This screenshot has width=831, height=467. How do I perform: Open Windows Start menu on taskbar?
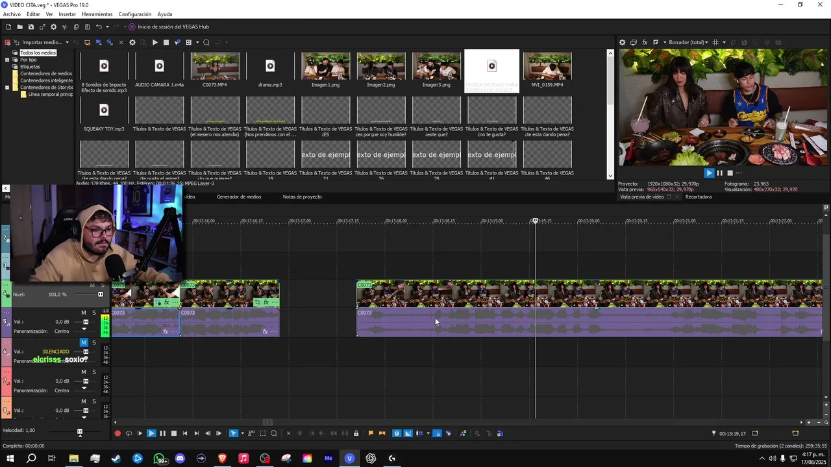point(10,459)
